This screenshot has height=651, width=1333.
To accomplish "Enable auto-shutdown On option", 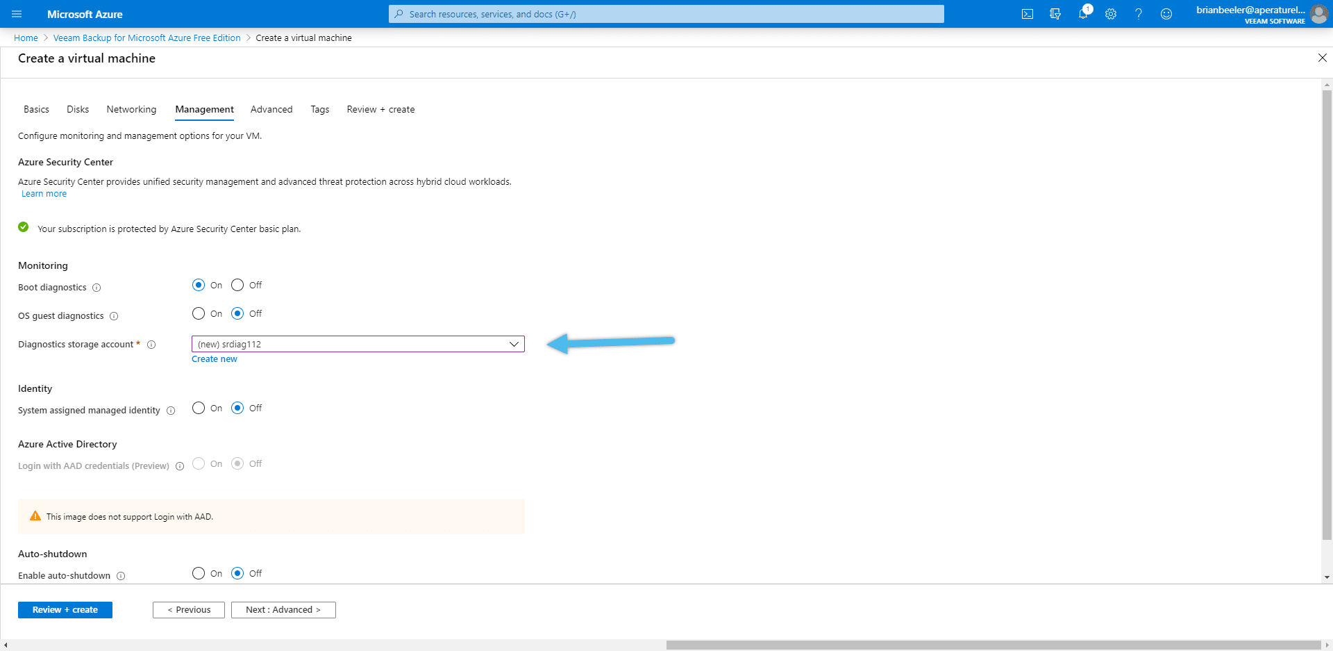I will (x=199, y=573).
